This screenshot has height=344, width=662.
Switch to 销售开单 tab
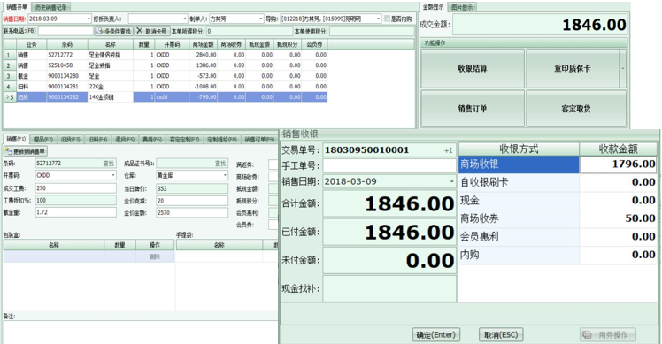(17, 7)
